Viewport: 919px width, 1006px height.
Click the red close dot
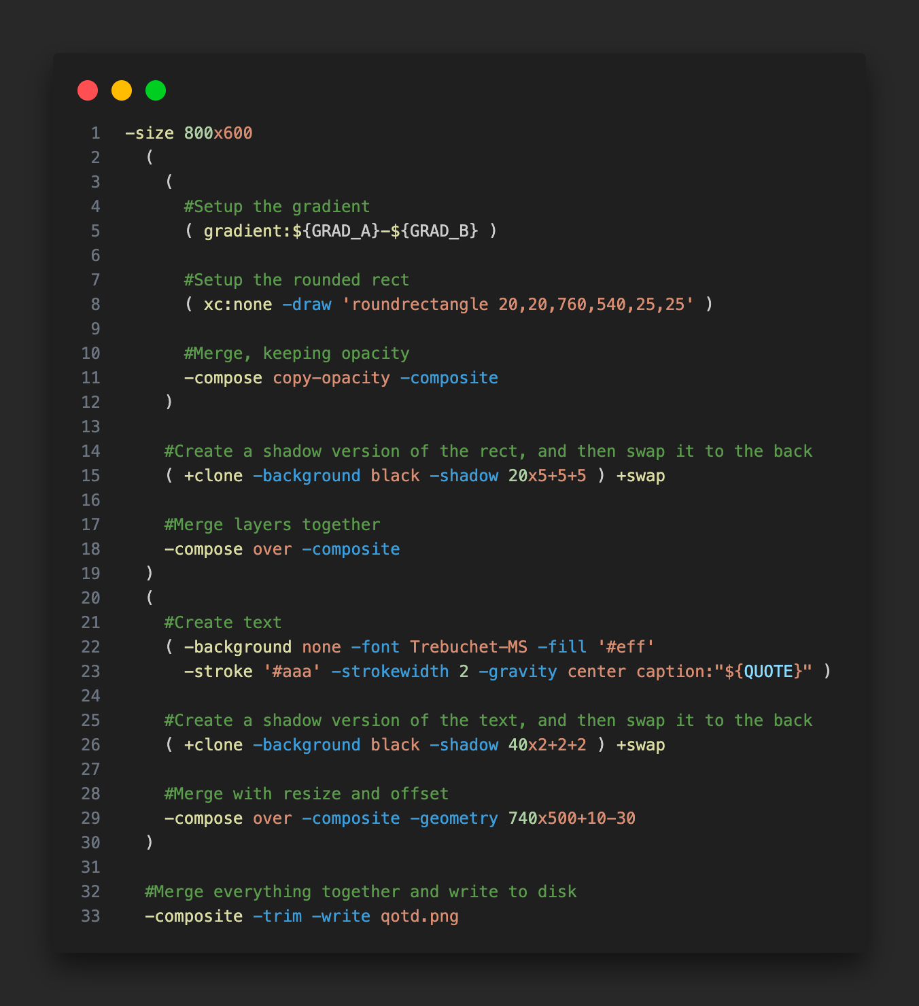(x=88, y=90)
